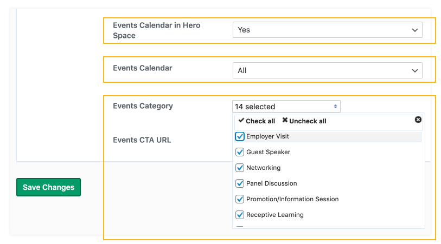The image size is (441, 244).
Task: Uncheck the Employer Visit checkbox
Action: point(240,137)
